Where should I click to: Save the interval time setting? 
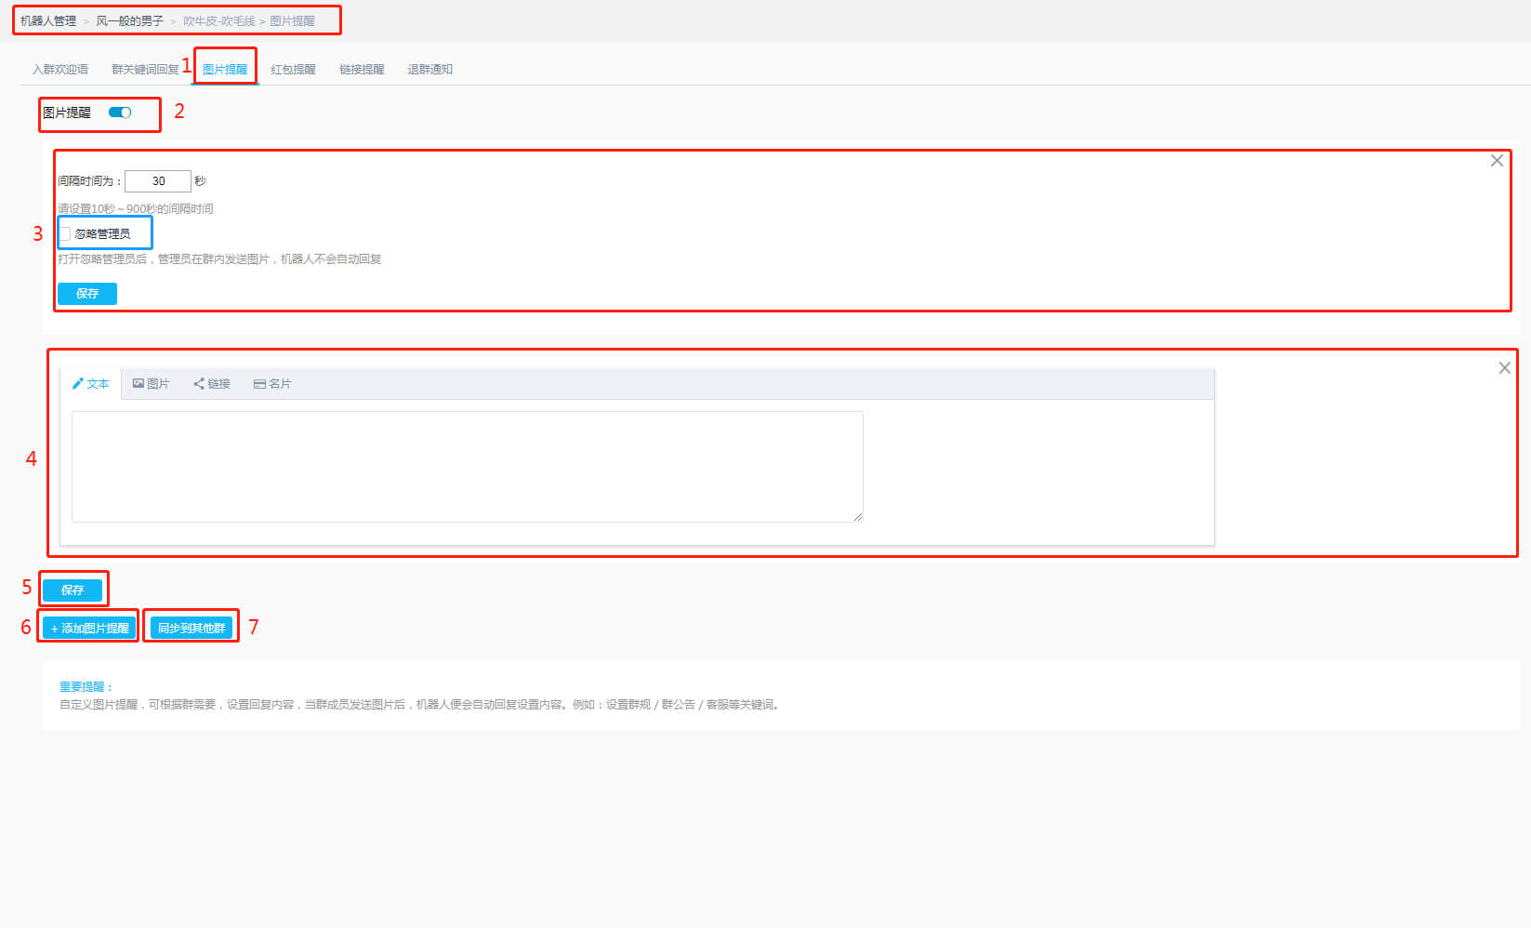click(87, 294)
